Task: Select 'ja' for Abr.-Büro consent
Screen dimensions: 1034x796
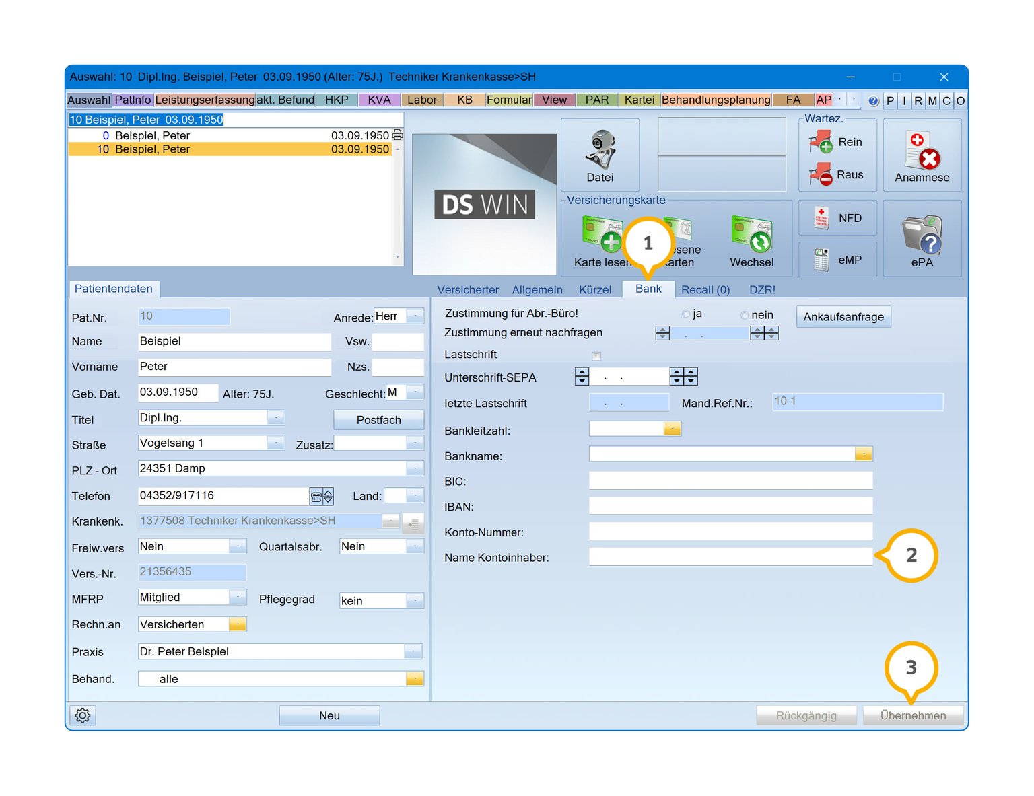Action: 686,314
